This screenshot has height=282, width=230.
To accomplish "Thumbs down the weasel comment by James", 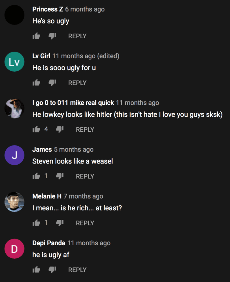I will tap(60, 176).
